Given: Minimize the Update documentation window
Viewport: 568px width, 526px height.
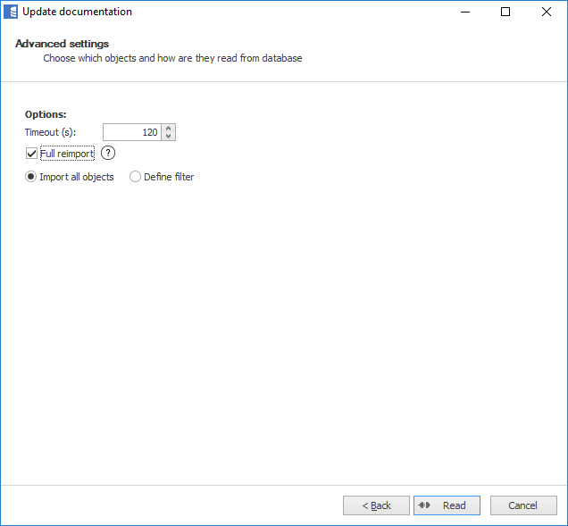Looking at the screenshot, I should [464, 12].
